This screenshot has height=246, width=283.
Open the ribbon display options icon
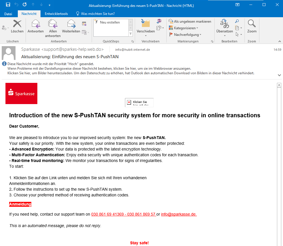coord(238,5)
